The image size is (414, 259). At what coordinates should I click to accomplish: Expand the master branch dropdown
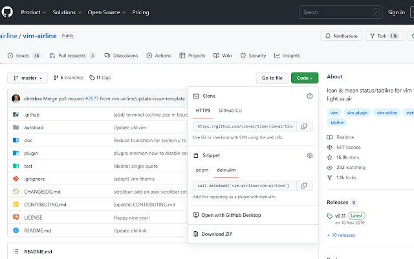pyautogui.click(x=28, y=78)
